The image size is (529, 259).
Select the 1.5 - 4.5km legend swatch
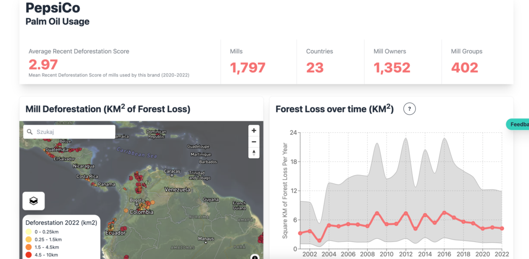[29, 247]
